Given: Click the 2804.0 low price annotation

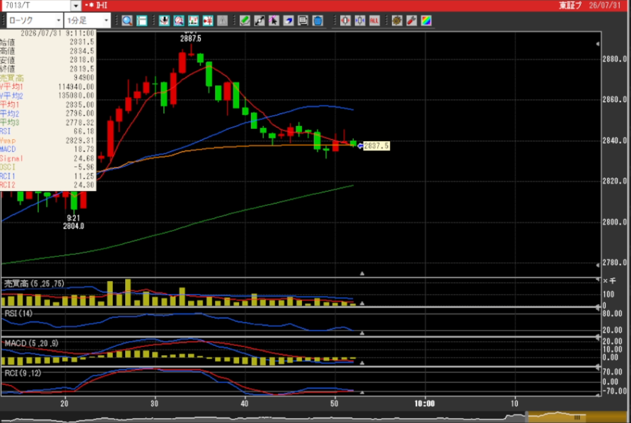Looking at the screenshot, I should tap(74, 226).
